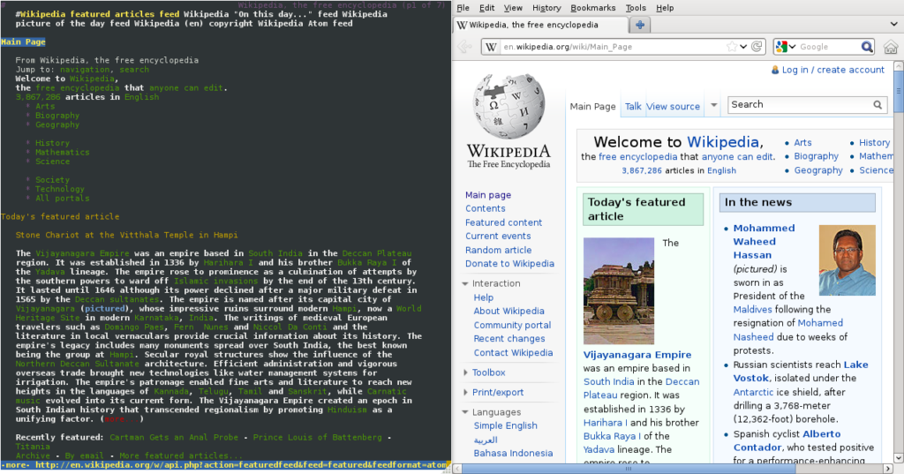904x474 pixels.
Task: Switch to the Talk tab
Action: point(633,106)
